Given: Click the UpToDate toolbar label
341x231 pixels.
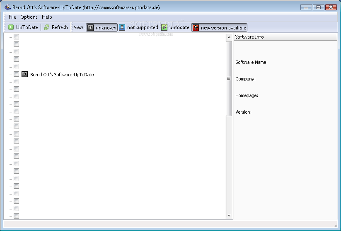Looking at the screenshot, I should 27,27.
